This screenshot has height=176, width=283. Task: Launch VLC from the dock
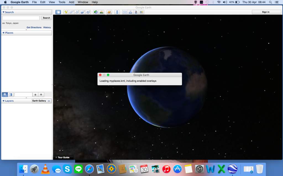pyautogui.click(x=45, y=169)
